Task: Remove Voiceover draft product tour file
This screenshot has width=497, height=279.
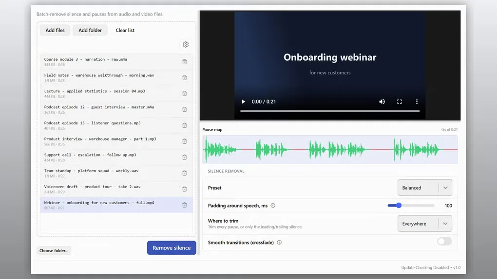Action: pos(185,189)
